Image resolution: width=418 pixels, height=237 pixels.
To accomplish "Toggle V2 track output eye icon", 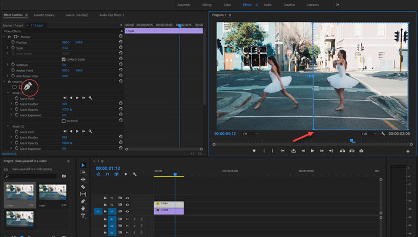I will (127, 204).
